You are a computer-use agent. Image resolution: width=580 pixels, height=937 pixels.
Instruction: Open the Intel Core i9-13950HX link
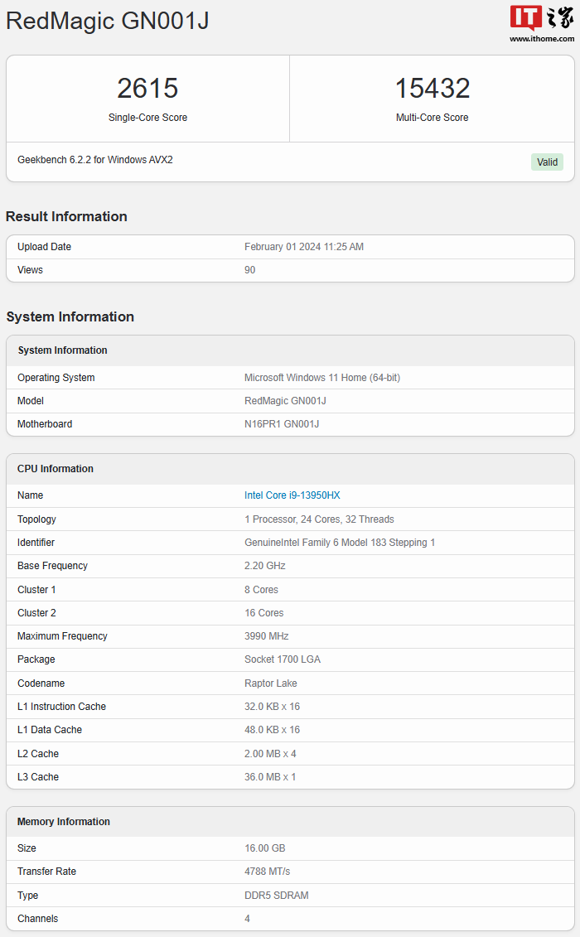292,495
